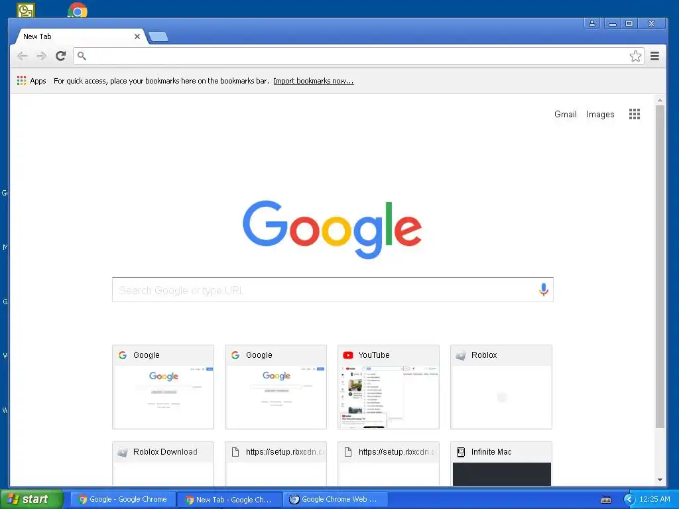Open the YouTube most-visited thumbnail

[389, 387]
